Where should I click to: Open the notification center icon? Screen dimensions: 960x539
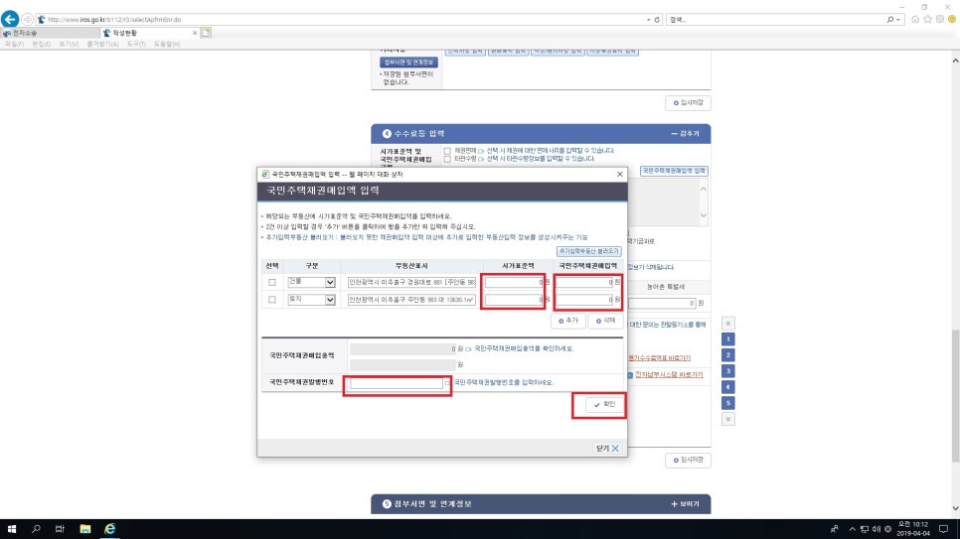(x=943, y=529)
